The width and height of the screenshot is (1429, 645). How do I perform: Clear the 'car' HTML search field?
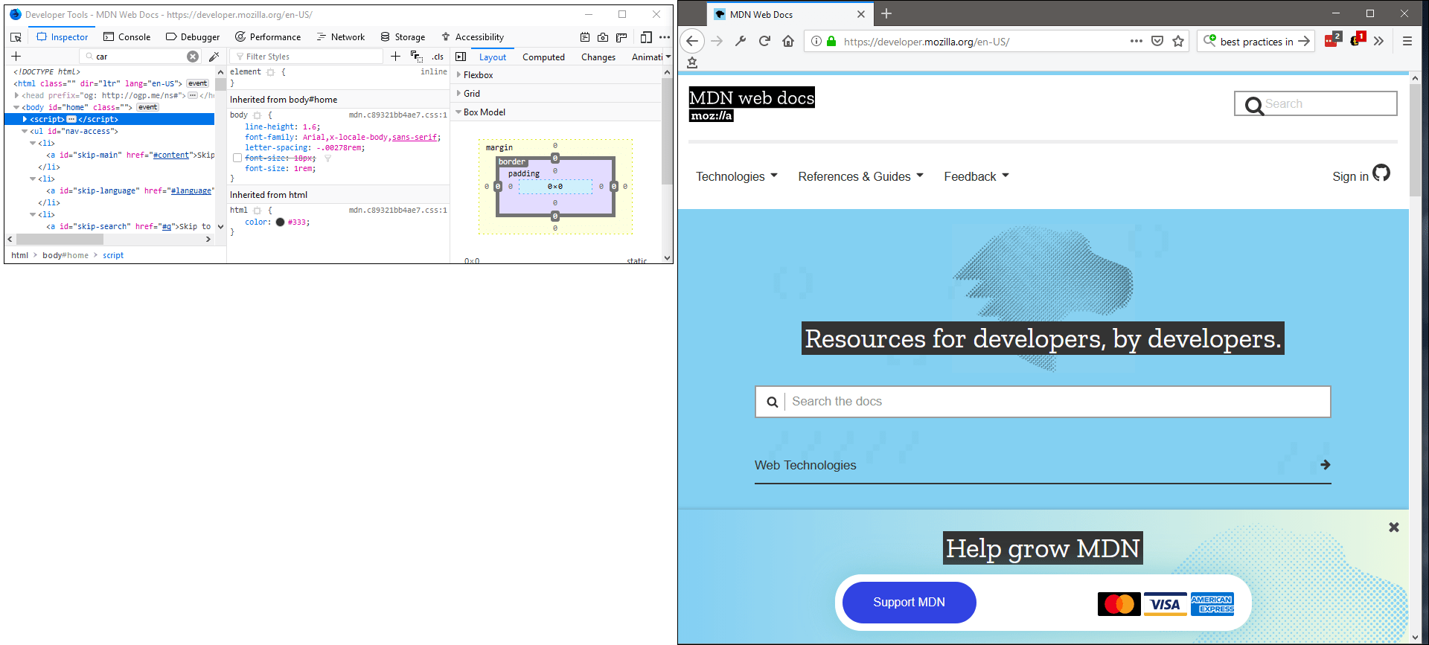point(193,57)
